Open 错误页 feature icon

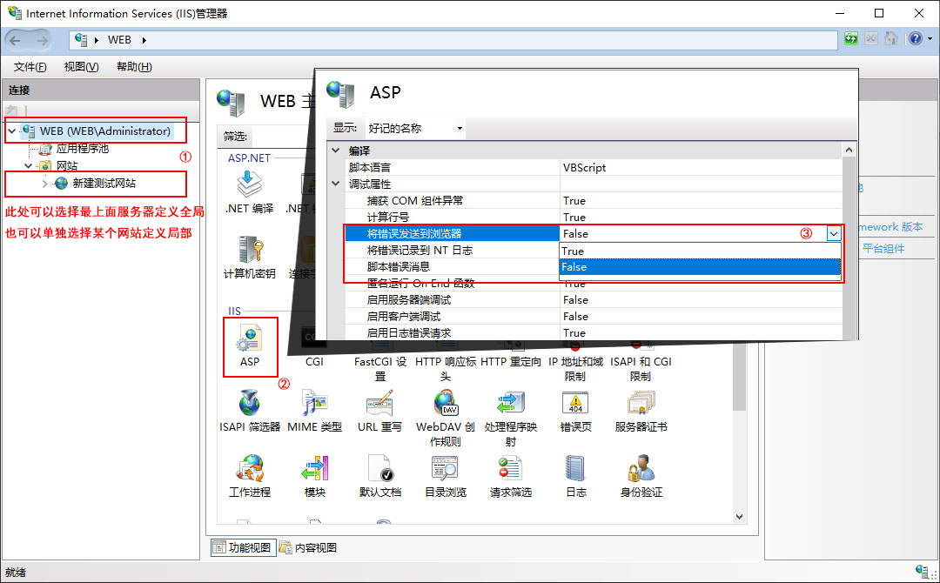click(575, 411)
